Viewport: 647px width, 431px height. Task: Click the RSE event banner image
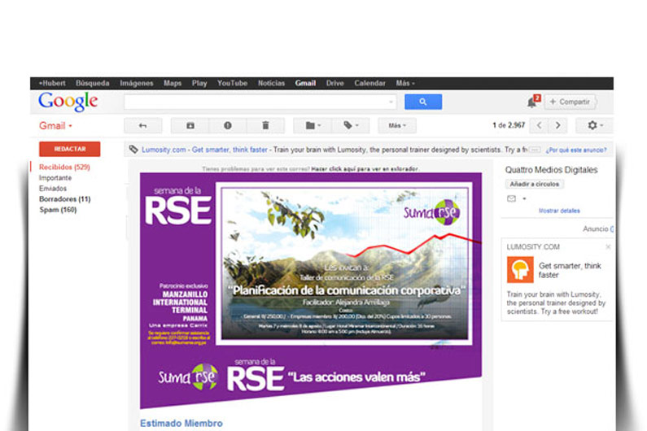pos(311,291)
